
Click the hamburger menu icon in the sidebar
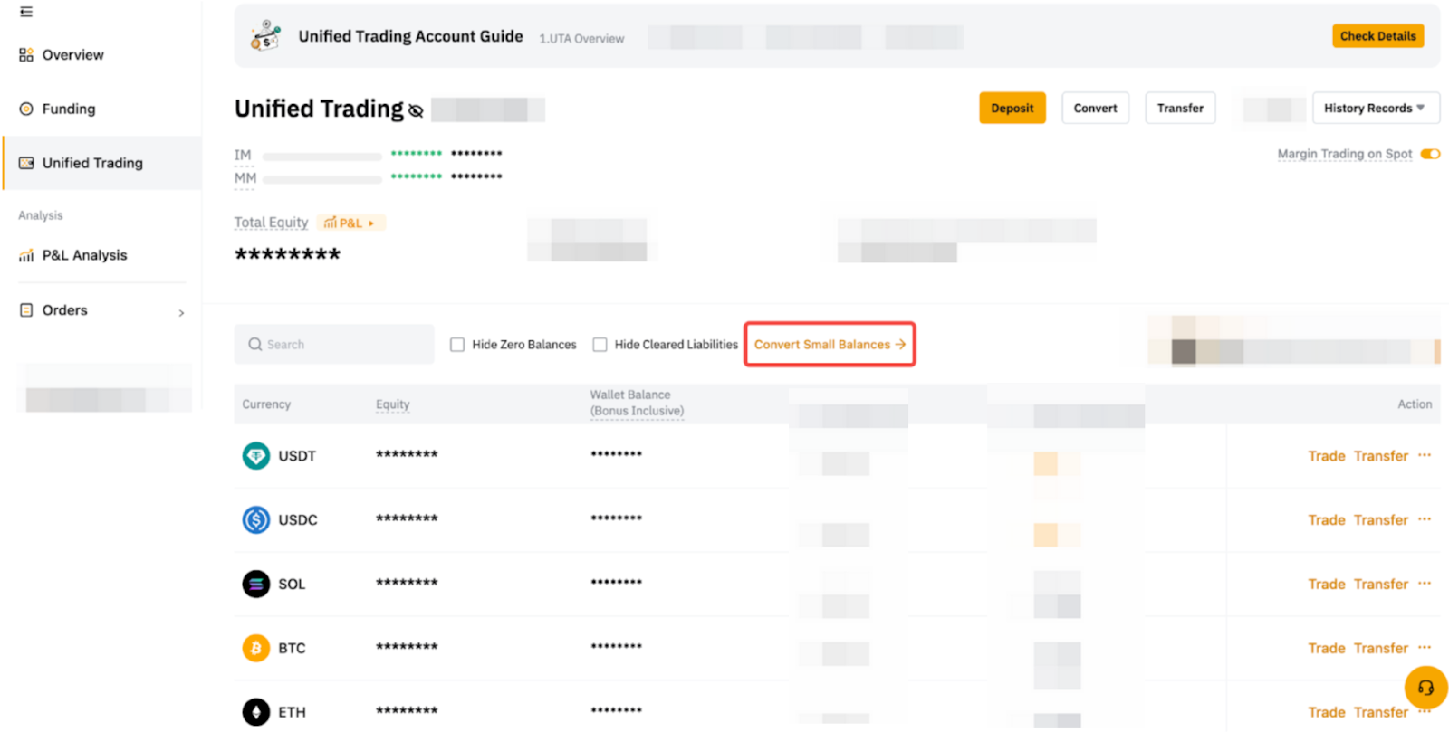tap(26, 12)
